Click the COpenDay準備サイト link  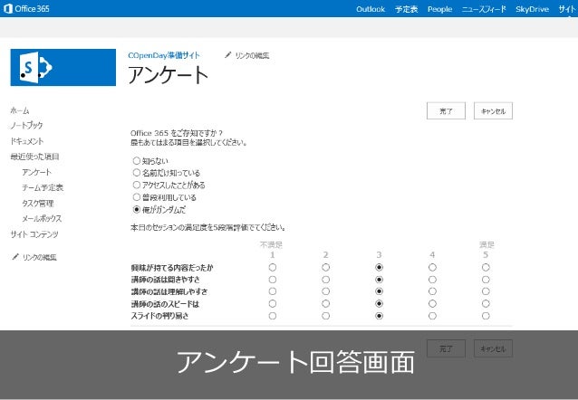point(164,55)
